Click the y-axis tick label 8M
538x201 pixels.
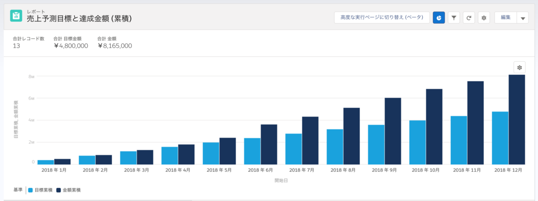click(32, 76)
